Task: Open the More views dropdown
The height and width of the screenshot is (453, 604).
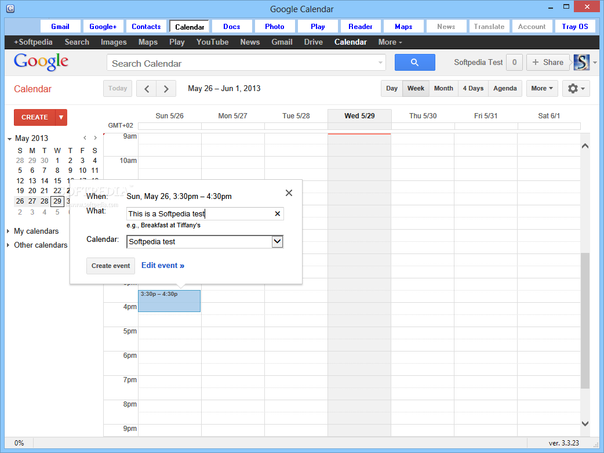Action: [x=542, y=88]
